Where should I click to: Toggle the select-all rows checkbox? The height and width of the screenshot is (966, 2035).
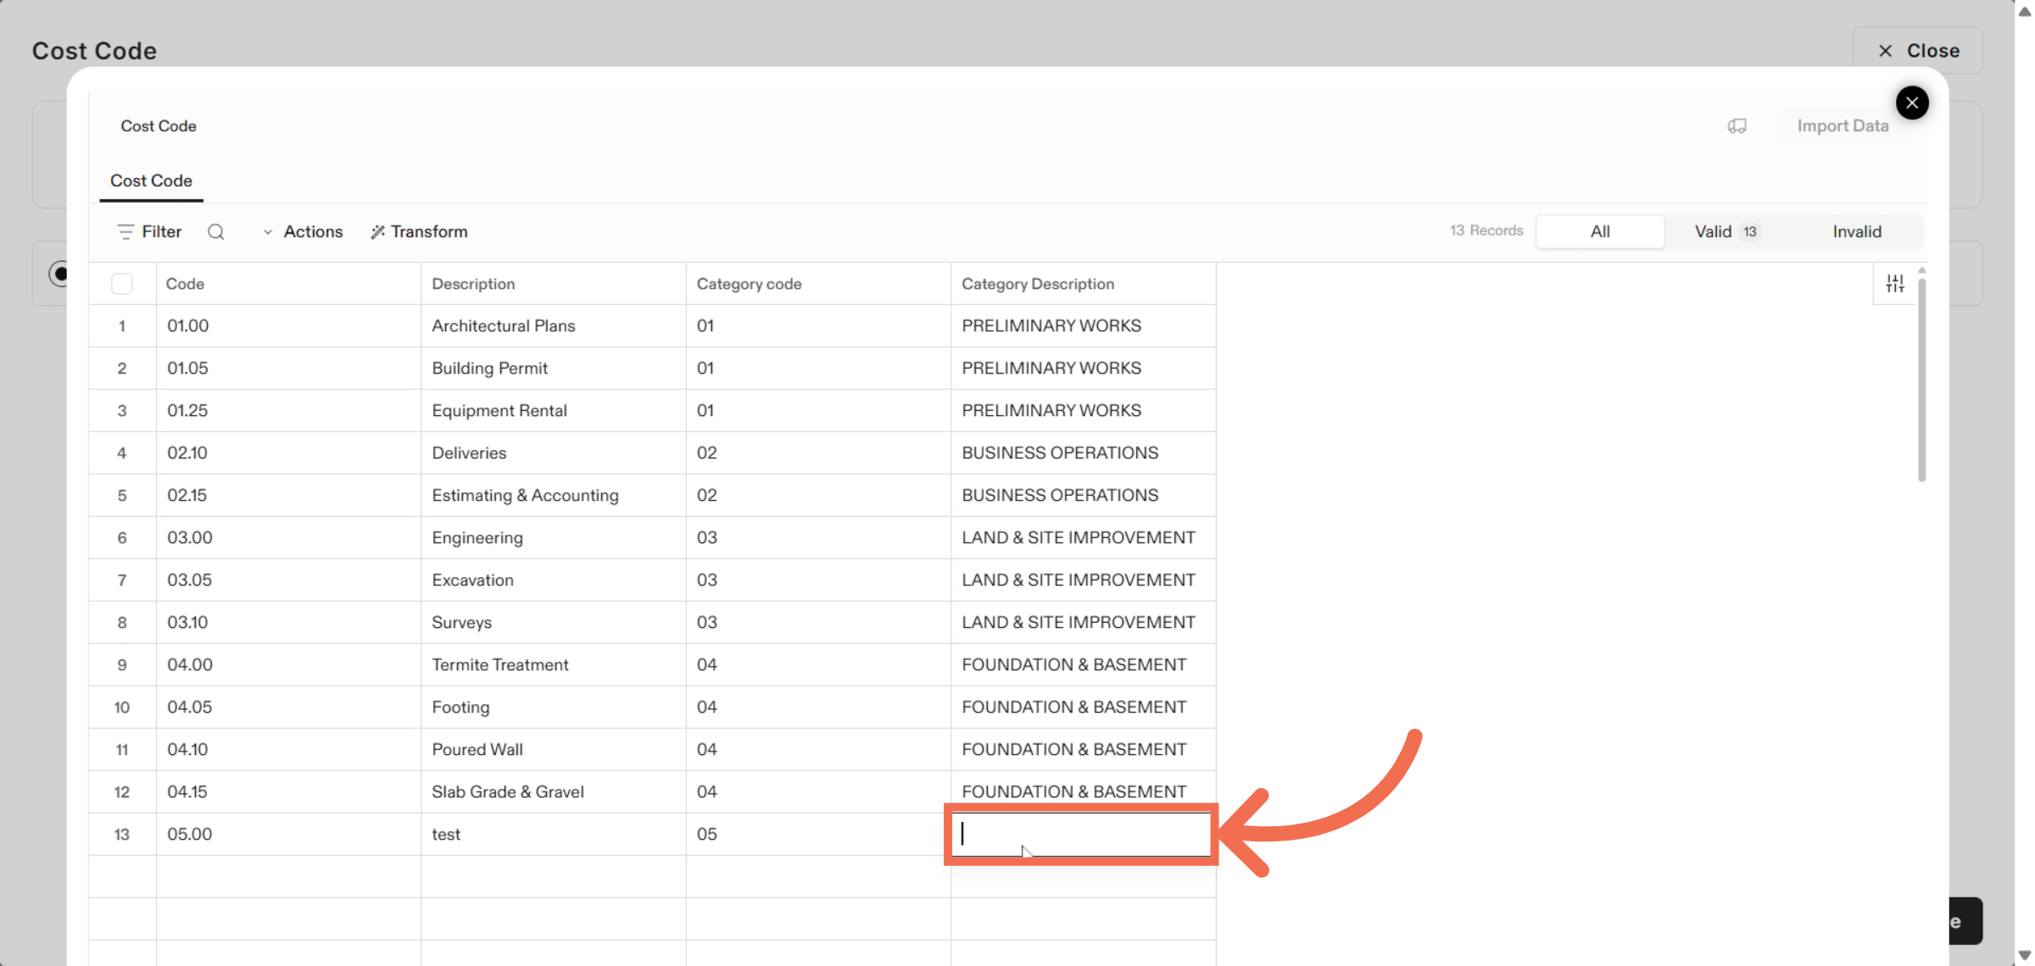[122, 284]
